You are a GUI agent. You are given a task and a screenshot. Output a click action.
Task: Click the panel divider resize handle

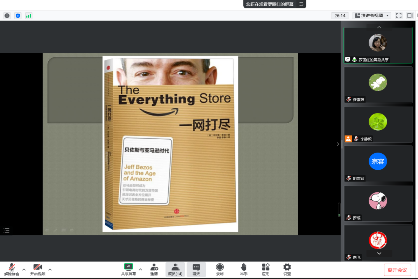342,144
